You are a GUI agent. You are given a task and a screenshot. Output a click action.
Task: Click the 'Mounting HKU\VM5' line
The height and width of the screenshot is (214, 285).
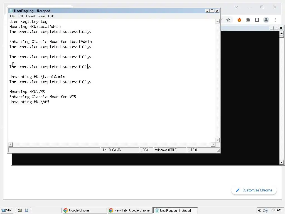coord(27,92)
